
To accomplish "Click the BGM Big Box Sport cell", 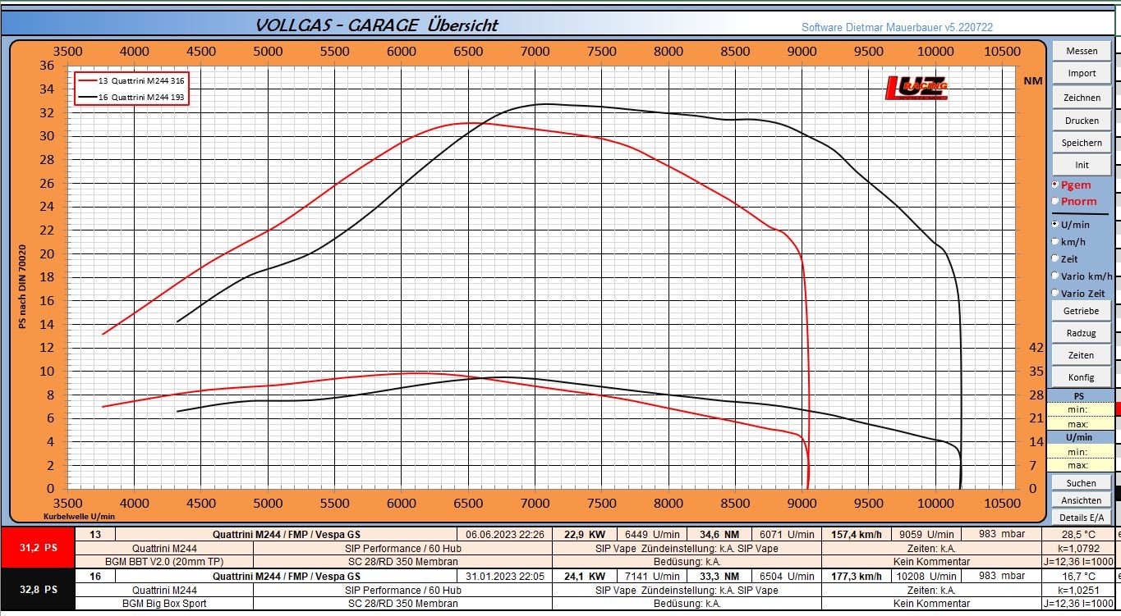I will click(164, 604).
